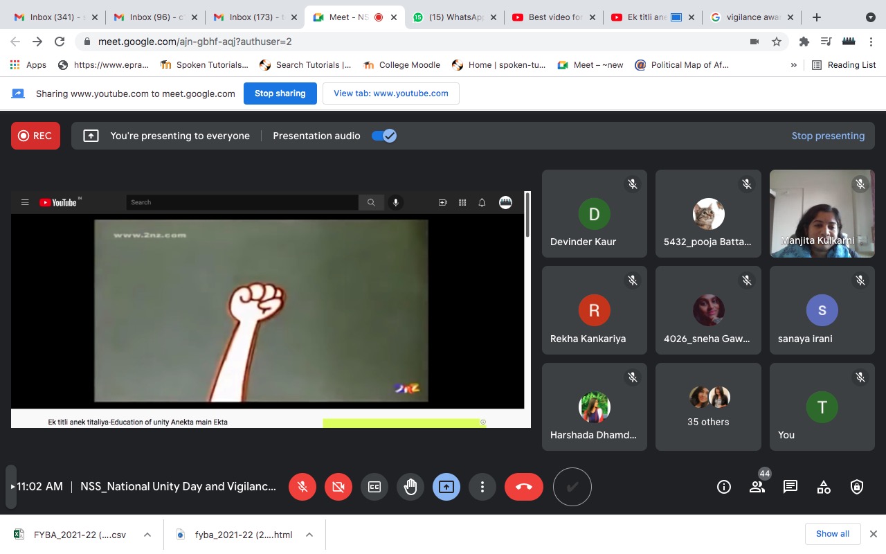Image resolution: width=886 pixels, height=554 pixels.
Task: Open the in-call chat panel
Action: coord(790,487)
